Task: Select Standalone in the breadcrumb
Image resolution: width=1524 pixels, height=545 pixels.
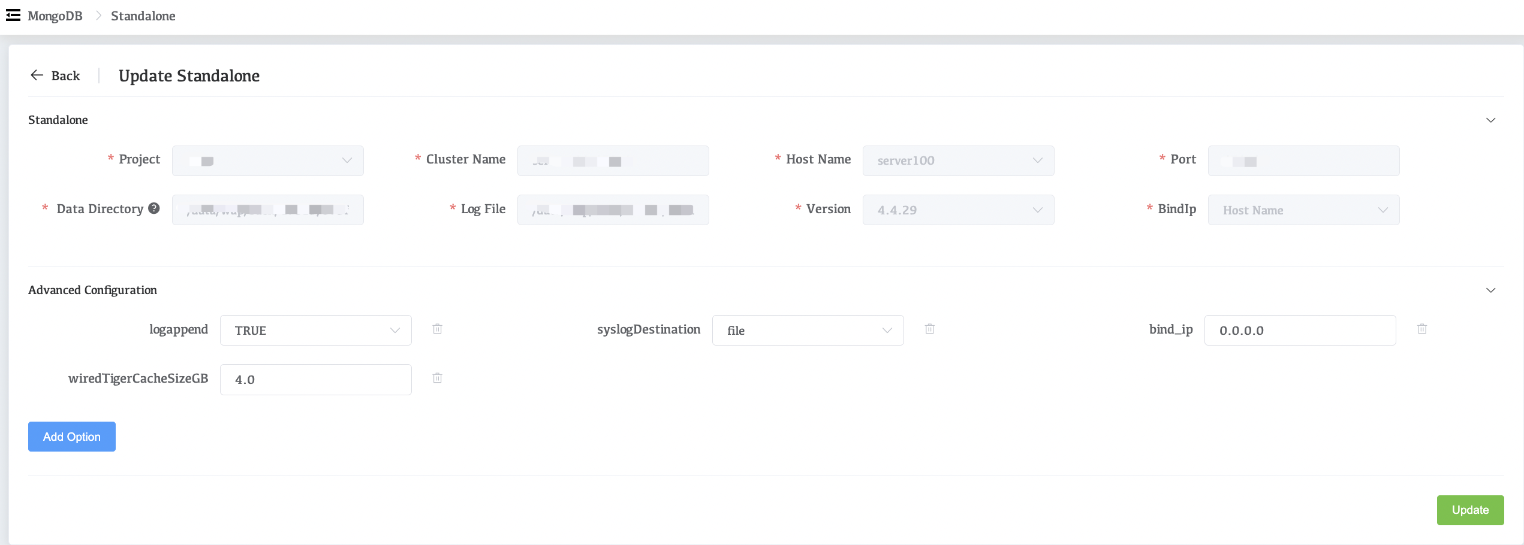Action: click(143, 16)
